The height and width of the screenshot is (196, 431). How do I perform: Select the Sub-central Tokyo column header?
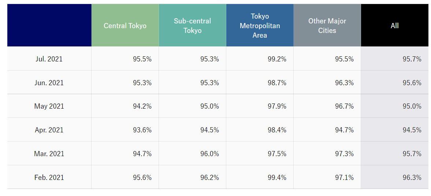pos(192,25)
